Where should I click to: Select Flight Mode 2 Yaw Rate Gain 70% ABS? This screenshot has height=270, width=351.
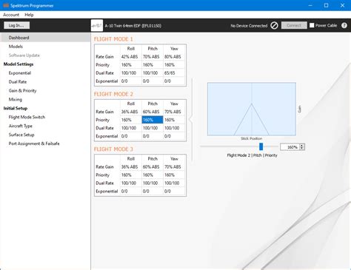pyautogui.click(x=174, y=112)
